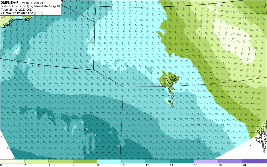Click the legend scale label '20'
The width and height of the screenshot is (267, 167).
(244, 165)
